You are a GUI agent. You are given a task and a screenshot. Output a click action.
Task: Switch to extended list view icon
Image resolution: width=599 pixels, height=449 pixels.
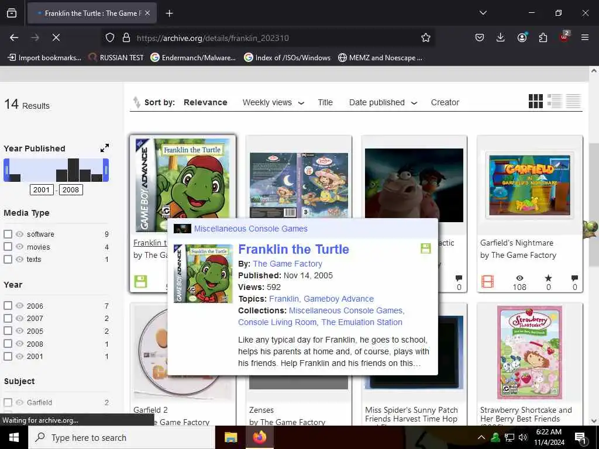[555, 102]
